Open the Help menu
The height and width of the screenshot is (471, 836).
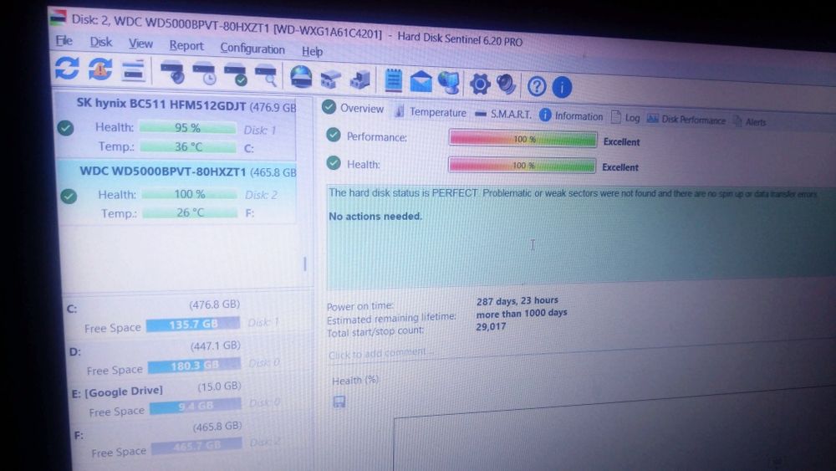pyautogui.click(x=312, y=51)
